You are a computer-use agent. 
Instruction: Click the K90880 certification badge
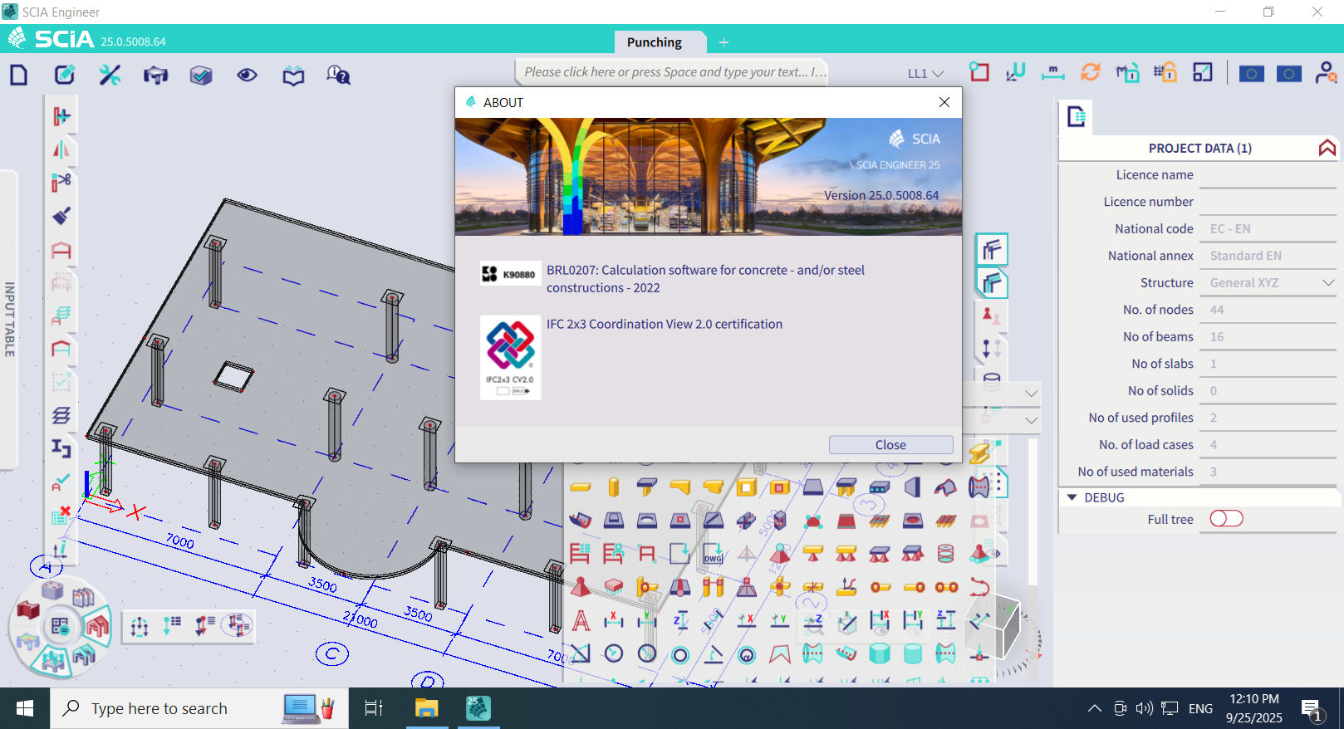509,274
